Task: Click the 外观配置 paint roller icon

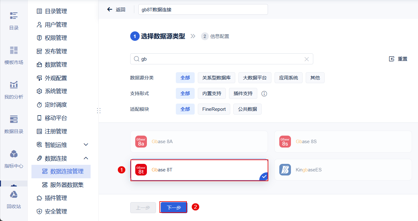Action: pos(39,78)
